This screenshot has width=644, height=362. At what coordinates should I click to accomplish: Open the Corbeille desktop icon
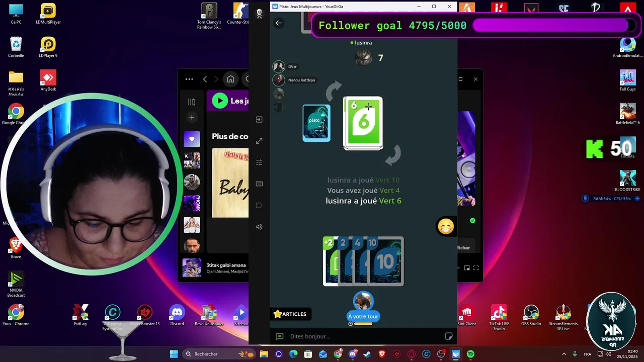(x=16, y=47)
